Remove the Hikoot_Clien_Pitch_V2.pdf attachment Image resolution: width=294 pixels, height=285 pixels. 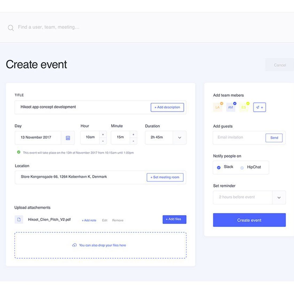click(118, 220)
